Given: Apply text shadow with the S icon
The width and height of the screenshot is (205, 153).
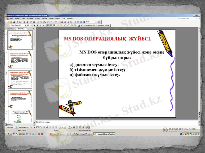Looking at the screenshot, I should click(44, 25).
